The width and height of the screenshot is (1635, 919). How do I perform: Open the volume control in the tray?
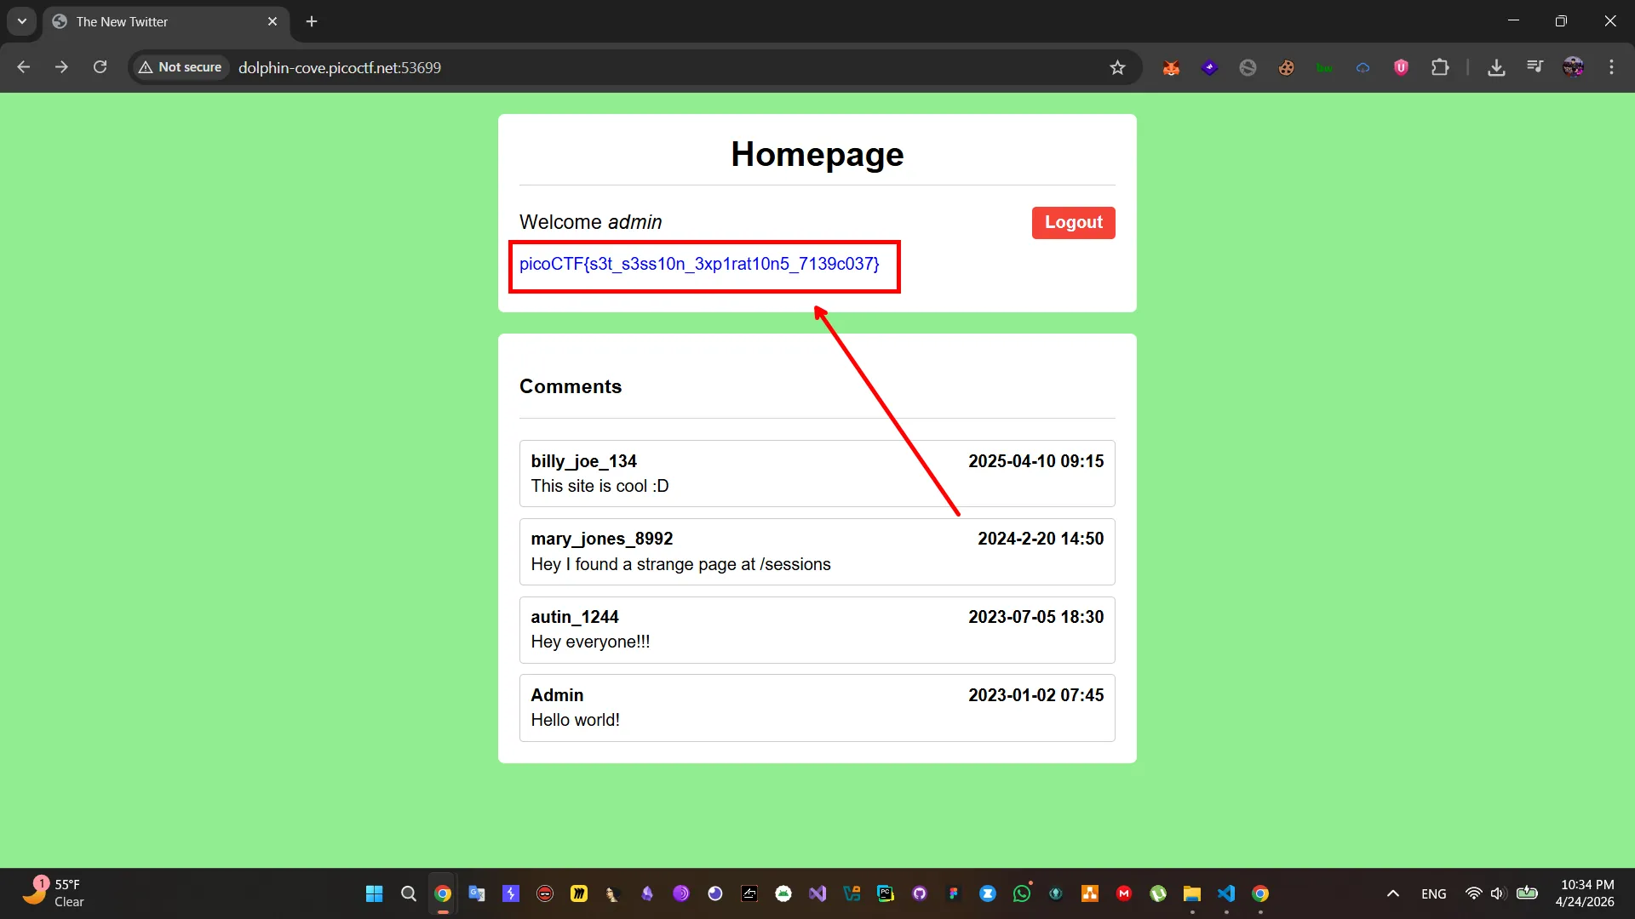pyautogui.click(x=1499, y=893)
